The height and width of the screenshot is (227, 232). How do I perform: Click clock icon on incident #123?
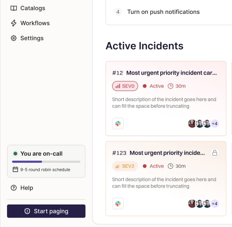(x=171, y=166)
